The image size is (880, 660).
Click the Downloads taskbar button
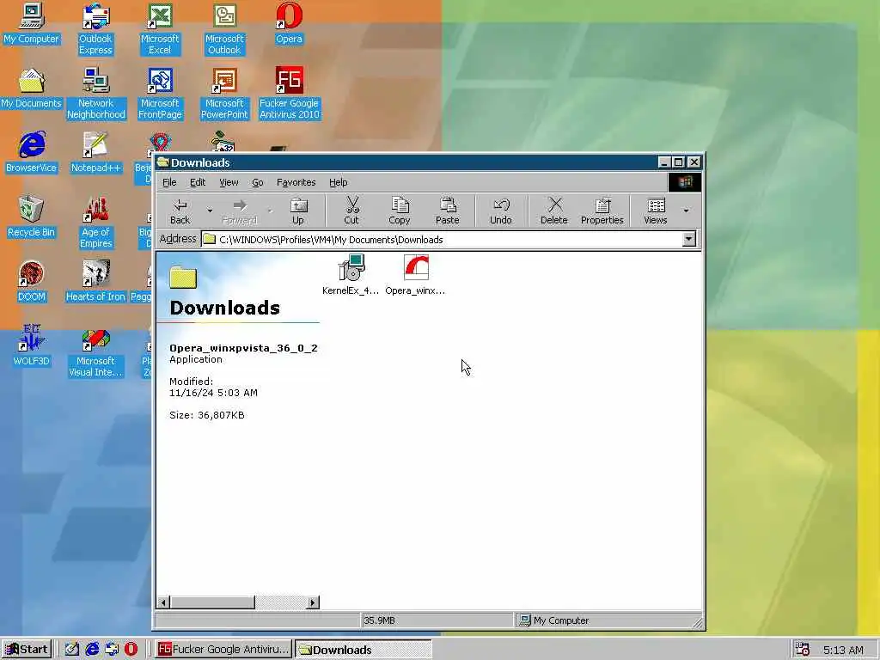[364, 650]
